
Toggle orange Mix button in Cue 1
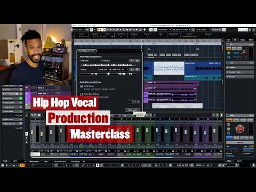229,48
